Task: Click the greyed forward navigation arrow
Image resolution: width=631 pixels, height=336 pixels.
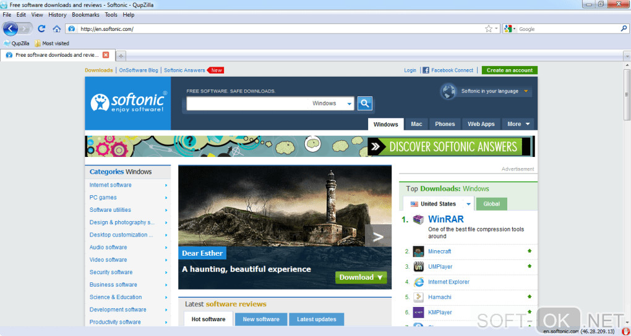Action: click(25, 29)
